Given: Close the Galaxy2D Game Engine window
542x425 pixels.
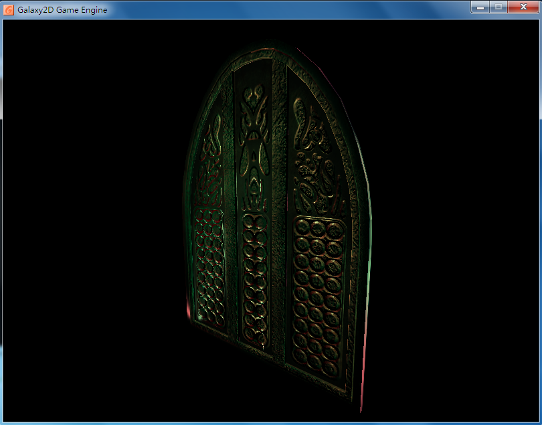Looking at the screenshot, I should pyautogui.click(x=523, y=7).
